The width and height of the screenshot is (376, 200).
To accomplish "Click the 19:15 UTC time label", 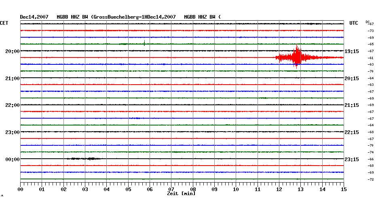I will [352, 51].
